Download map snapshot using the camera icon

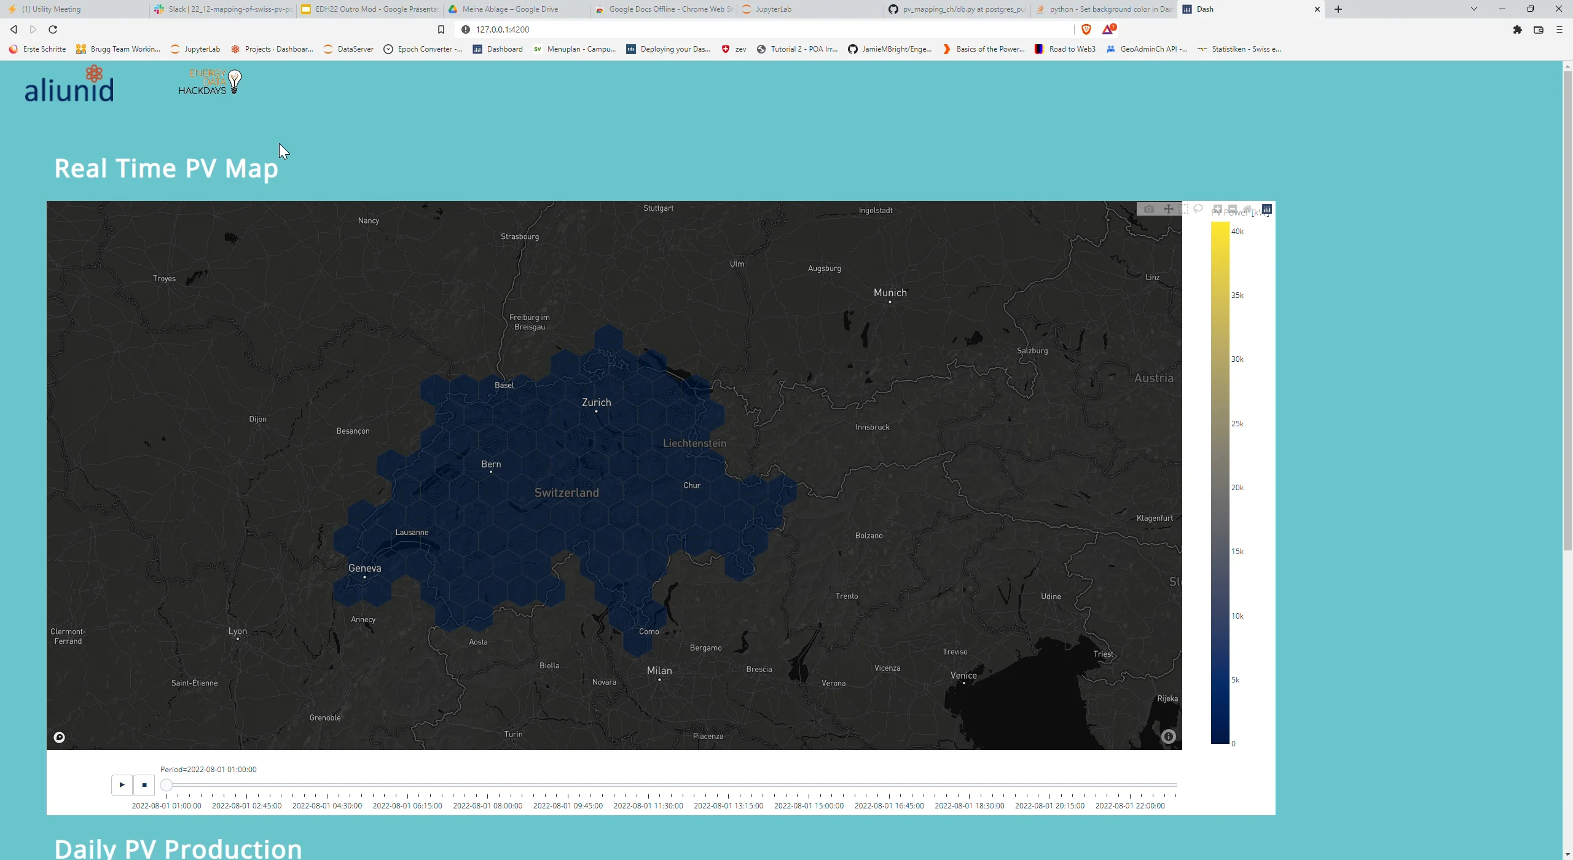[1149, 209]
